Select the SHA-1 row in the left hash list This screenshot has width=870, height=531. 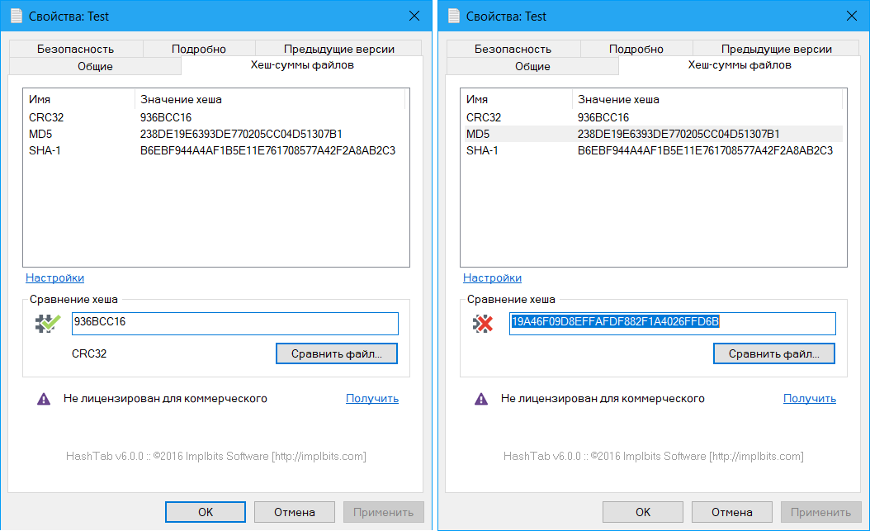215,151
